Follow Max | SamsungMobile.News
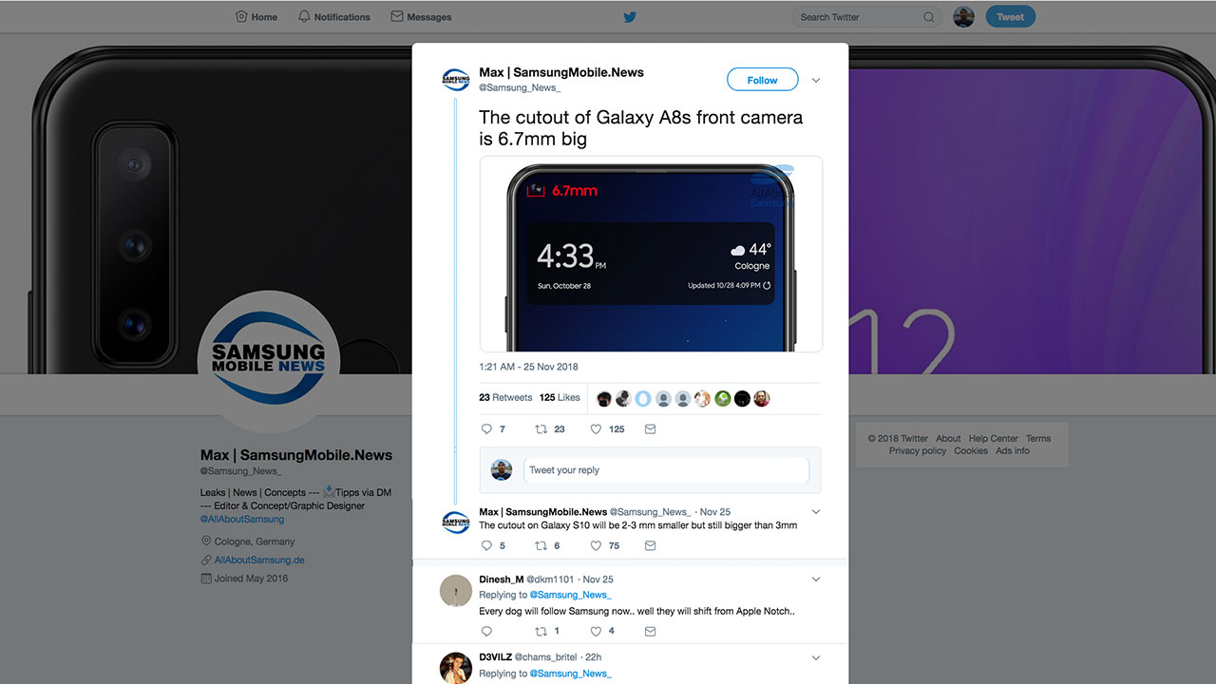 pos(762,80)
